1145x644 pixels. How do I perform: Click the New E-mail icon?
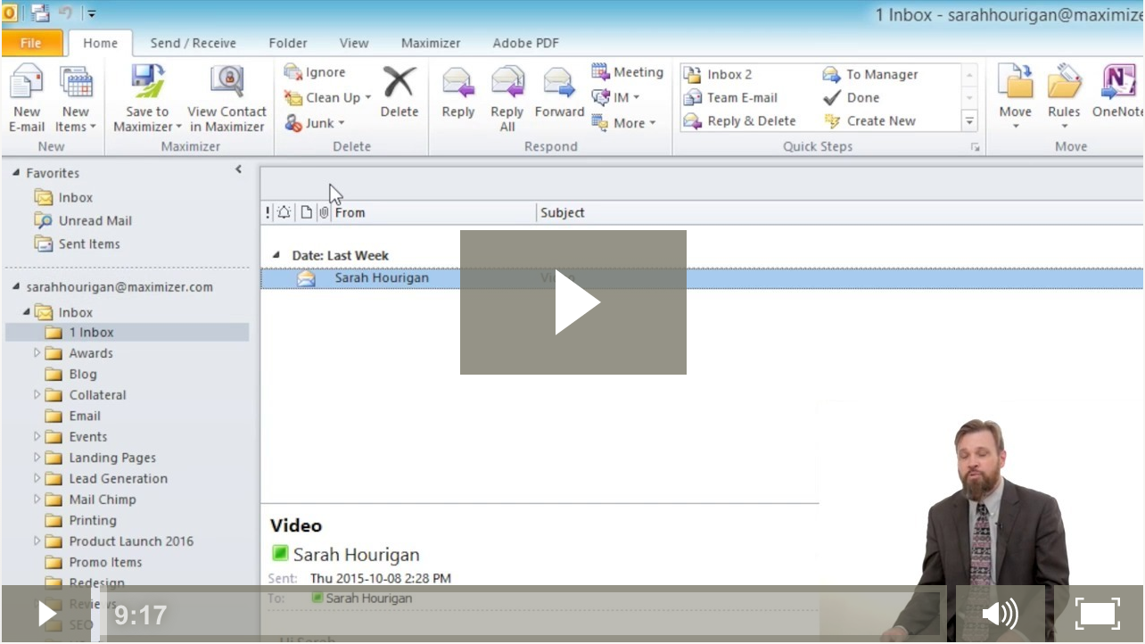27,83
